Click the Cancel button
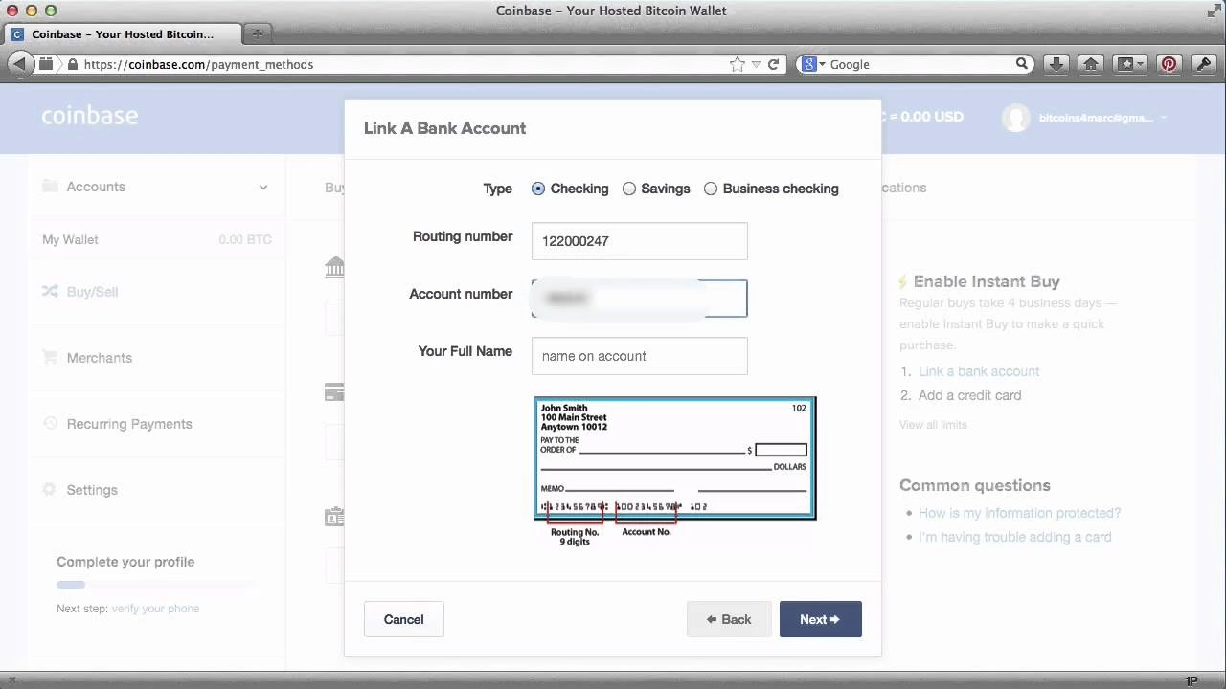The image size is (1226, 689). tap(403, 619)
